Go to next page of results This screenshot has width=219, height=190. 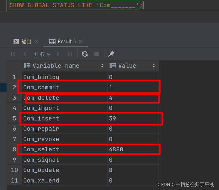(x=58, y=54)
